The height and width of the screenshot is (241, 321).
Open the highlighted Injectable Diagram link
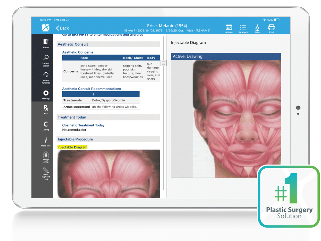coord(71,147)
